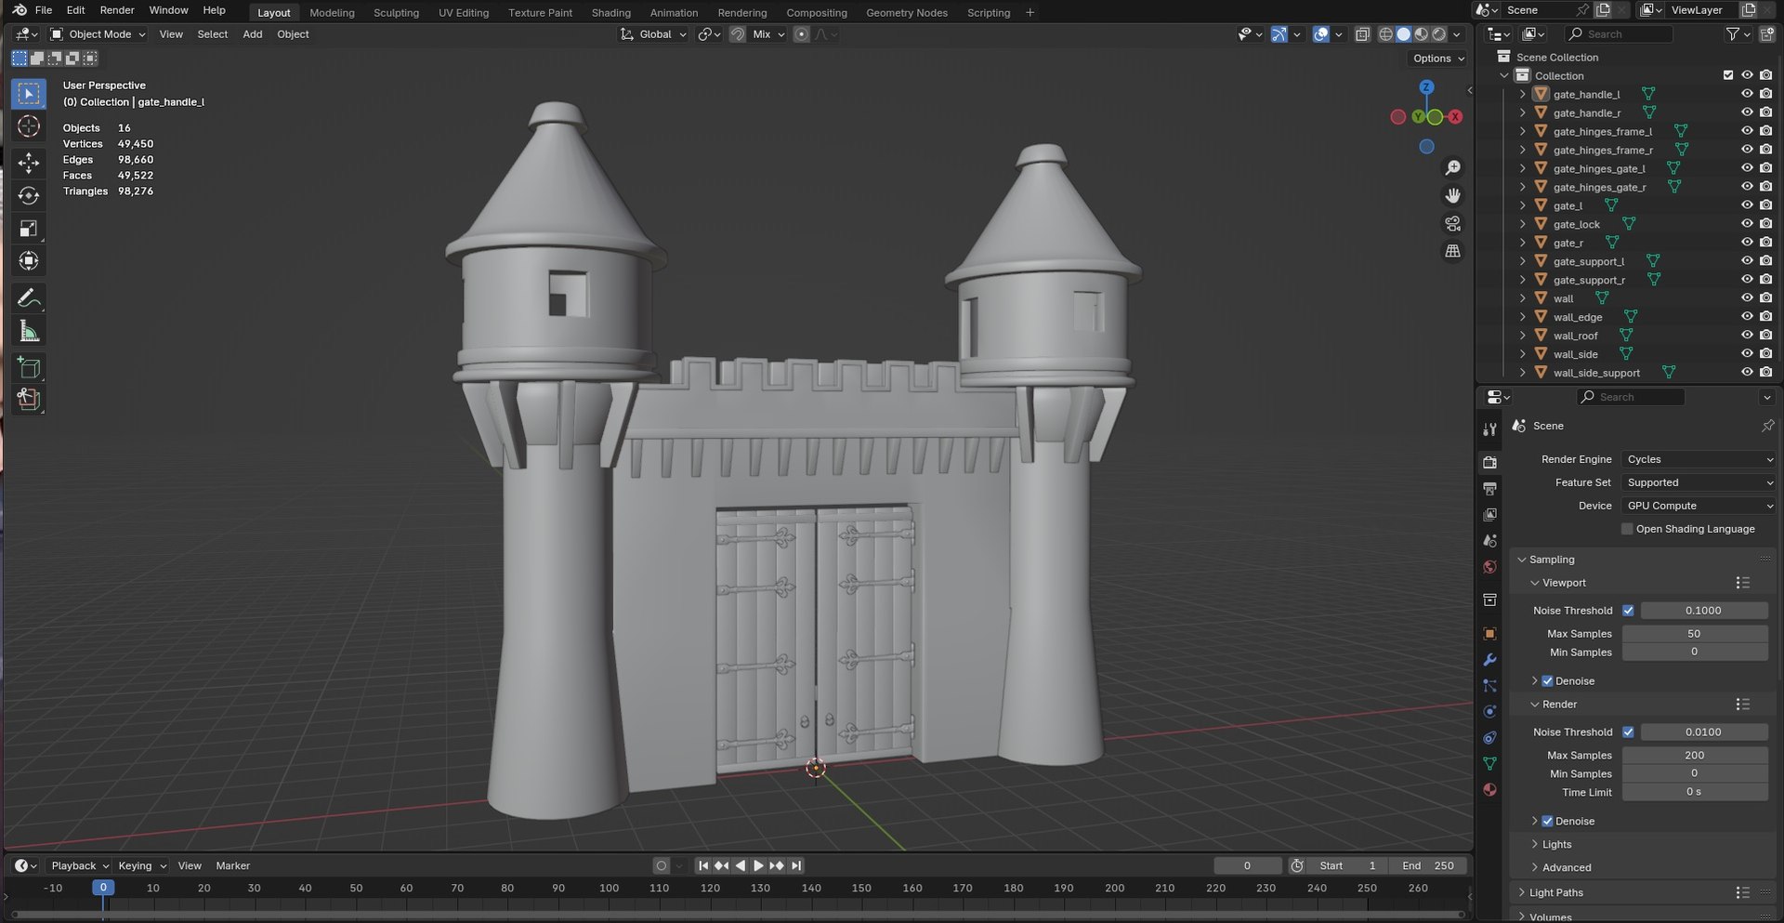
Task: Toggle camera view icon in viewport
Action: click(x=1452, y=224)
